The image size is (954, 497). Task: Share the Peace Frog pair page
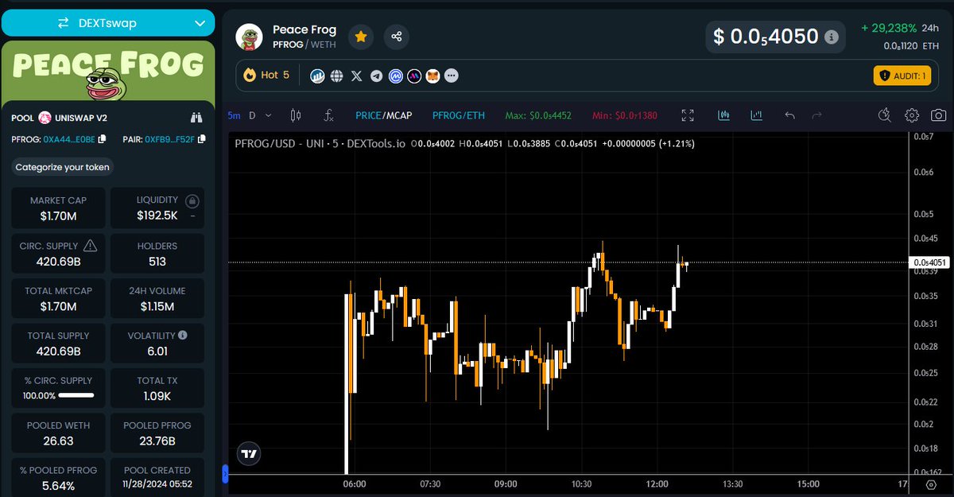coord(397,36)
